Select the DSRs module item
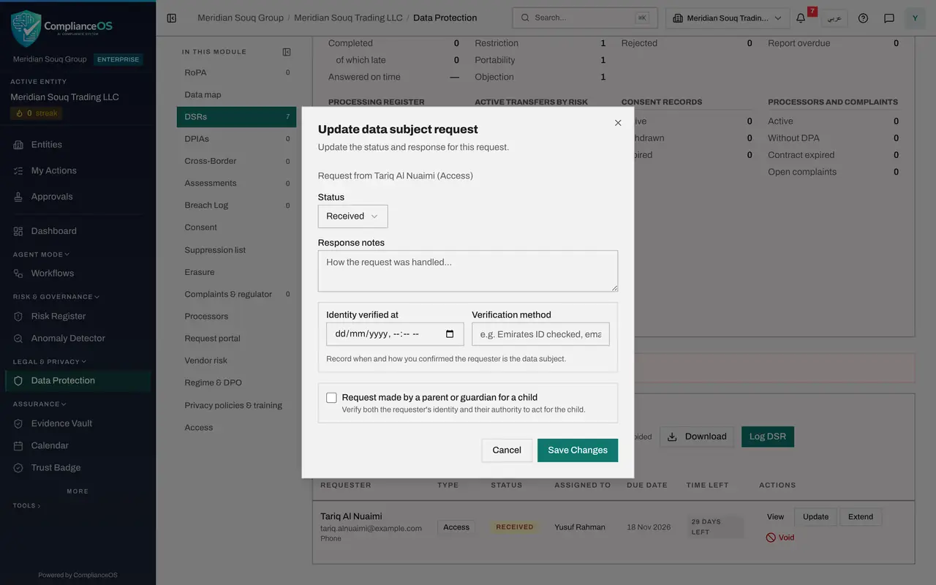This screenshot has height=585, width=936. 236,117
